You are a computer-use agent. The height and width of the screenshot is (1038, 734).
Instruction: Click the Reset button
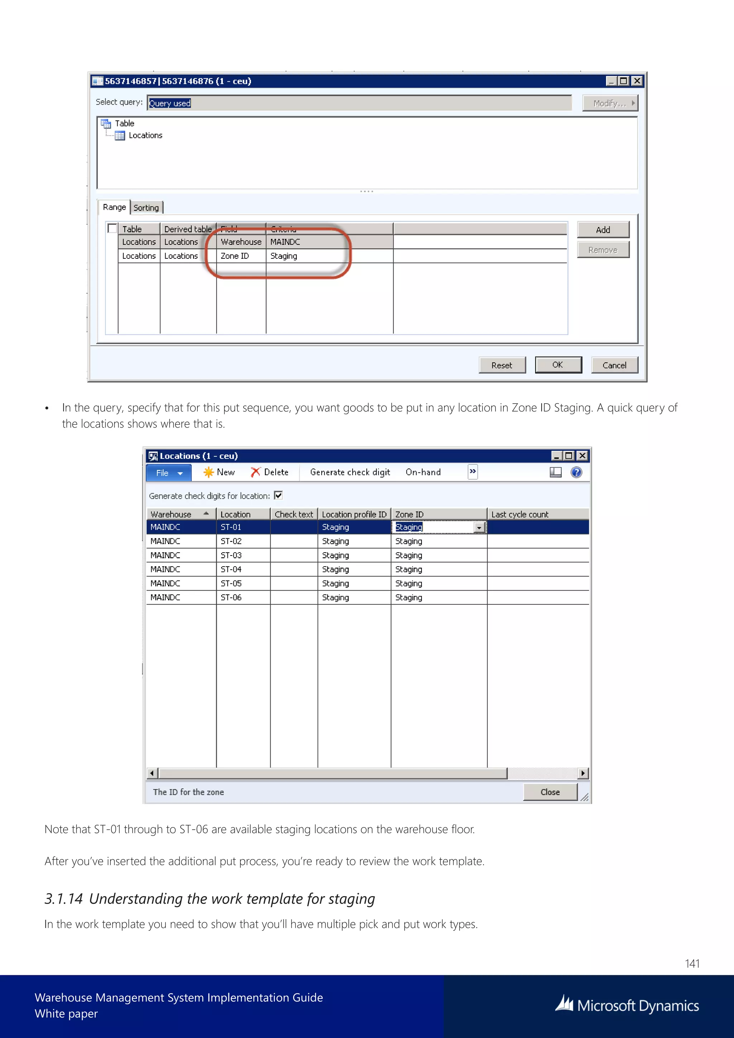(502, 365)
